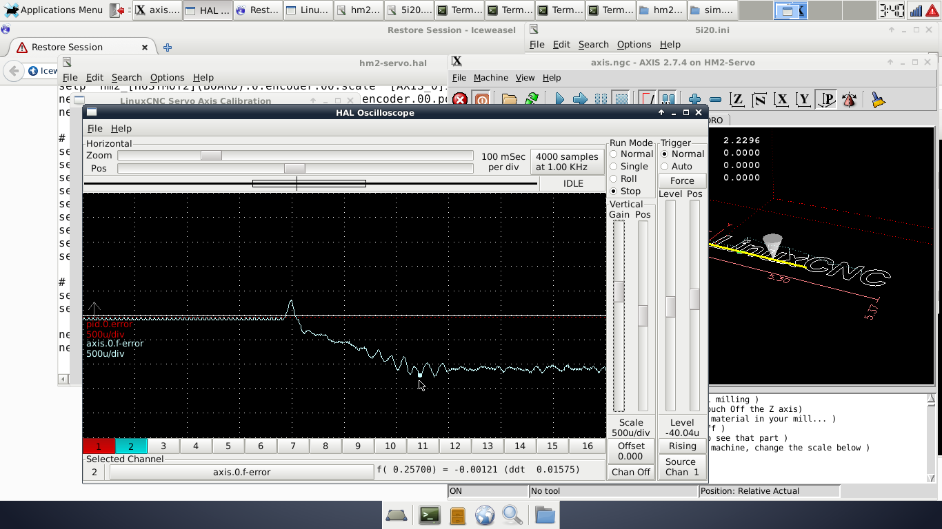Image resolution: width=942 pixels, height=529 pixels.
Task: Open Machine menu in AXIS window
Action: click(x=491, y=78)
